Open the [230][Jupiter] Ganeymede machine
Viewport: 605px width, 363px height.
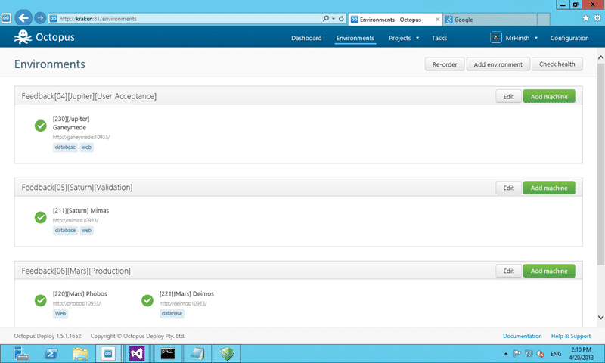tap(71, 123)
